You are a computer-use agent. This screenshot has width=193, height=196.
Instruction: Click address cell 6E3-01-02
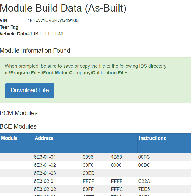(x=45, y=165)
